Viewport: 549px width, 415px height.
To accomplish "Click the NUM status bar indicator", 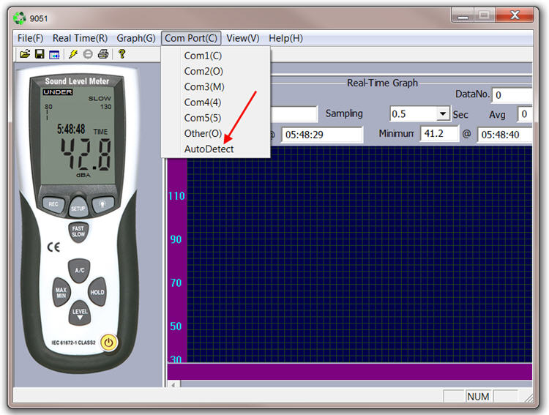I will pyautogui.click(x=478, y=397).
